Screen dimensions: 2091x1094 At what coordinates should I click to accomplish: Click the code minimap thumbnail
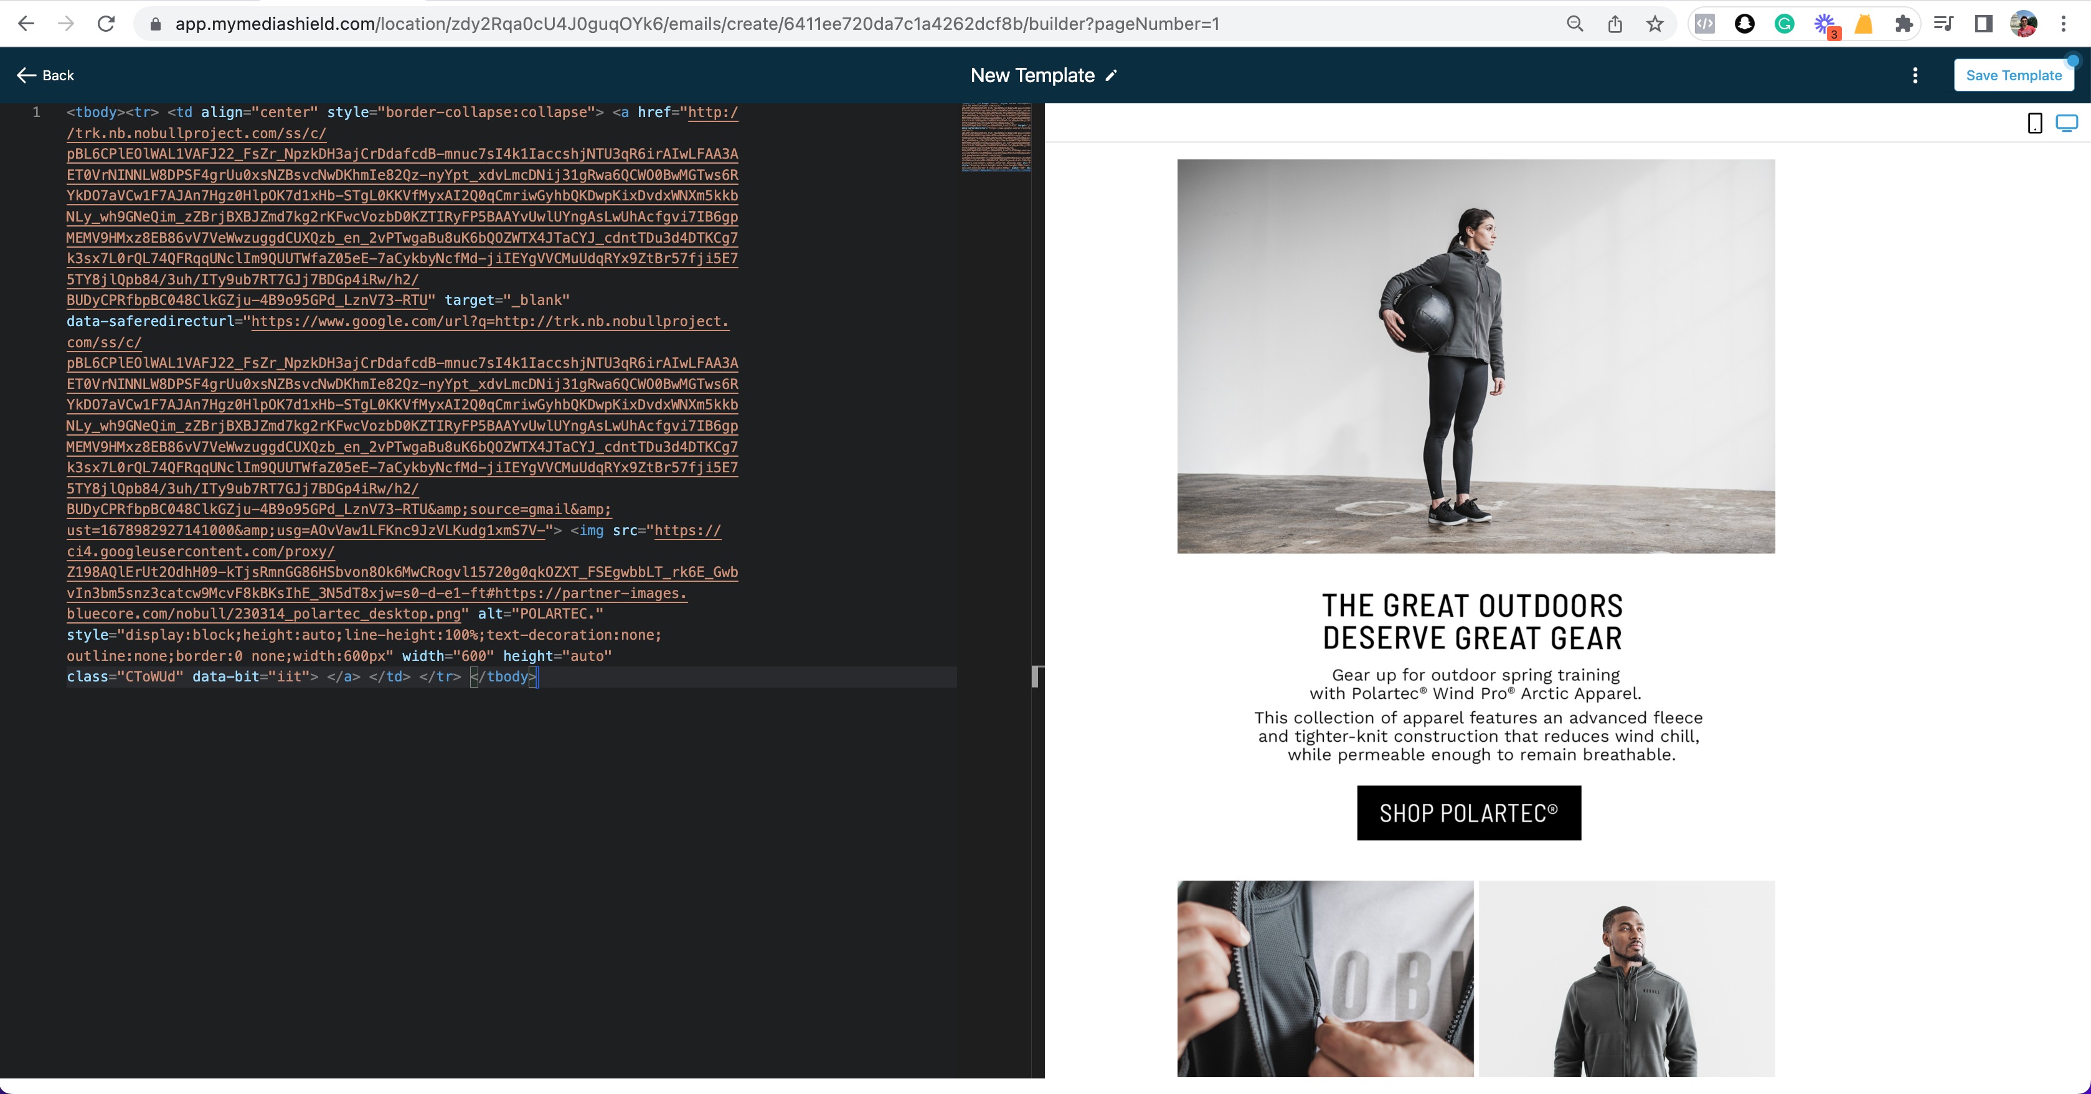coord(996,137)
